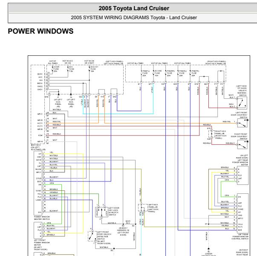This screenshot has width=257, height=256.
Task: Click the '(LEFT KICK PANEL)' label at top
Action: point(114,61)
